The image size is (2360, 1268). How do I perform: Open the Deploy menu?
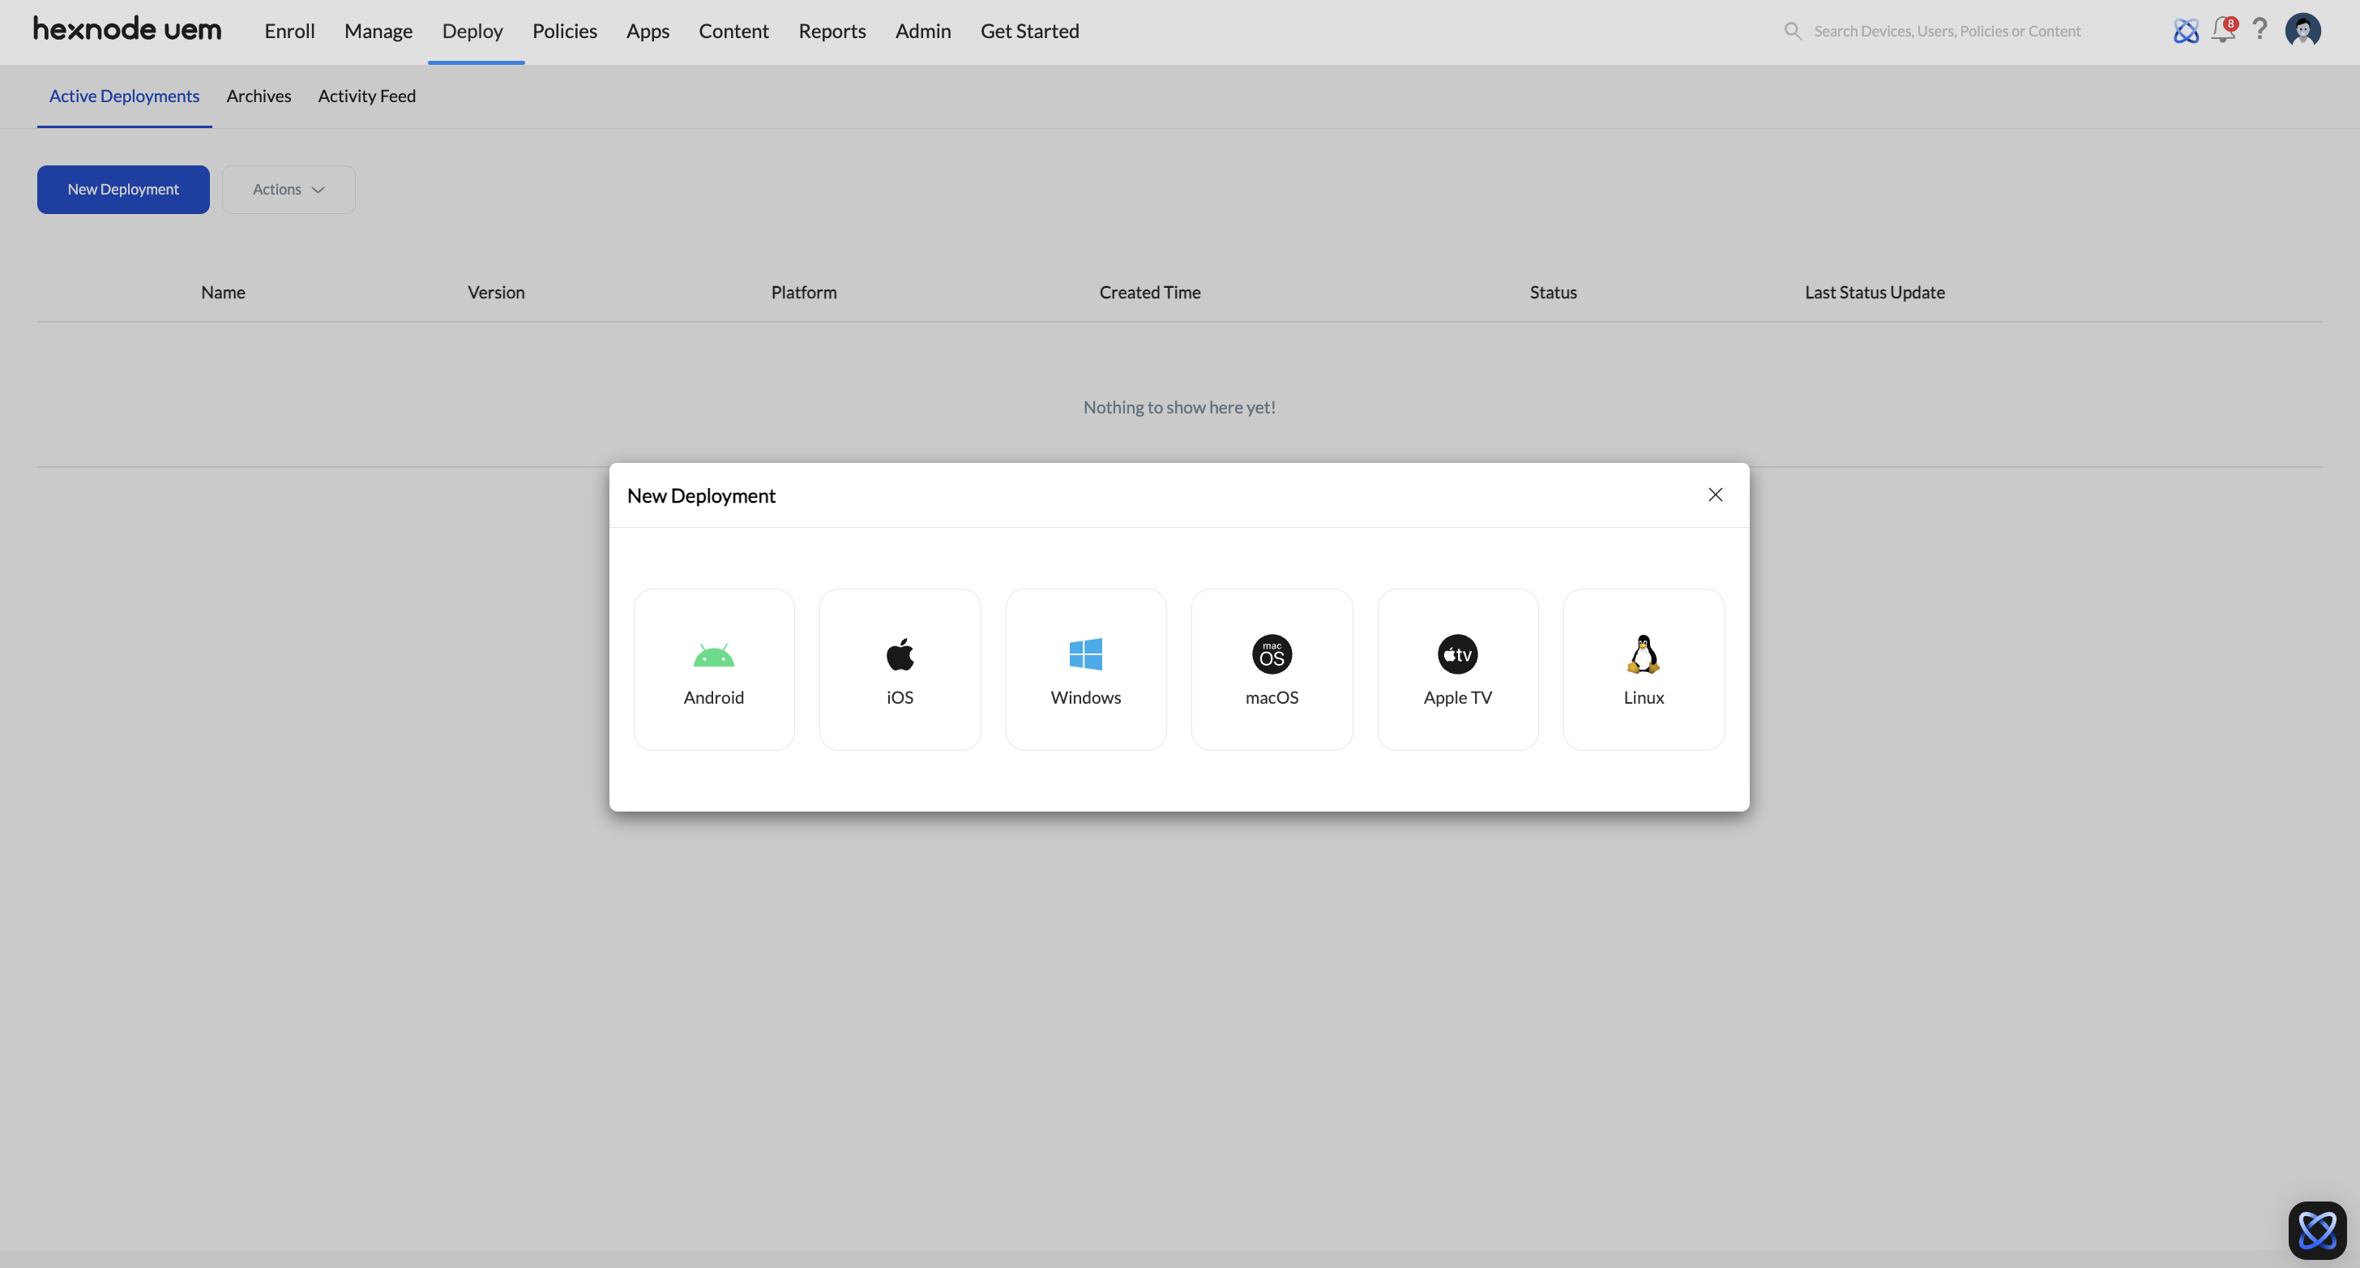point(472,31)
